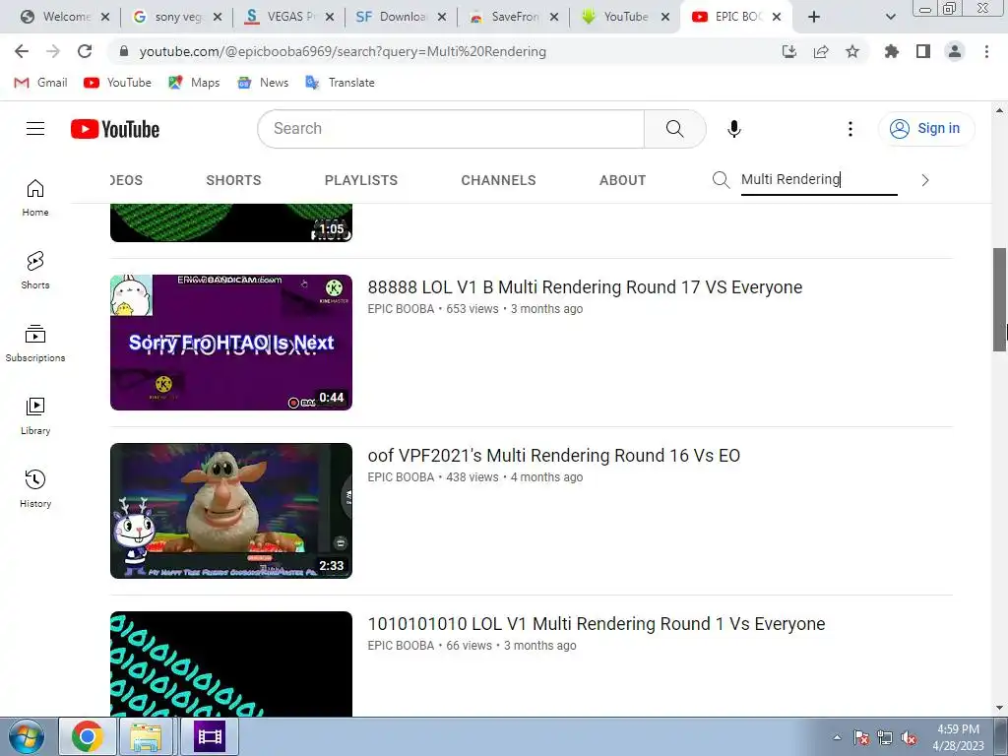Viewport: 1008px width, 756px height.
Task: Click the YouTube logo
Action: pyautogui.click(x=115, y=129)
